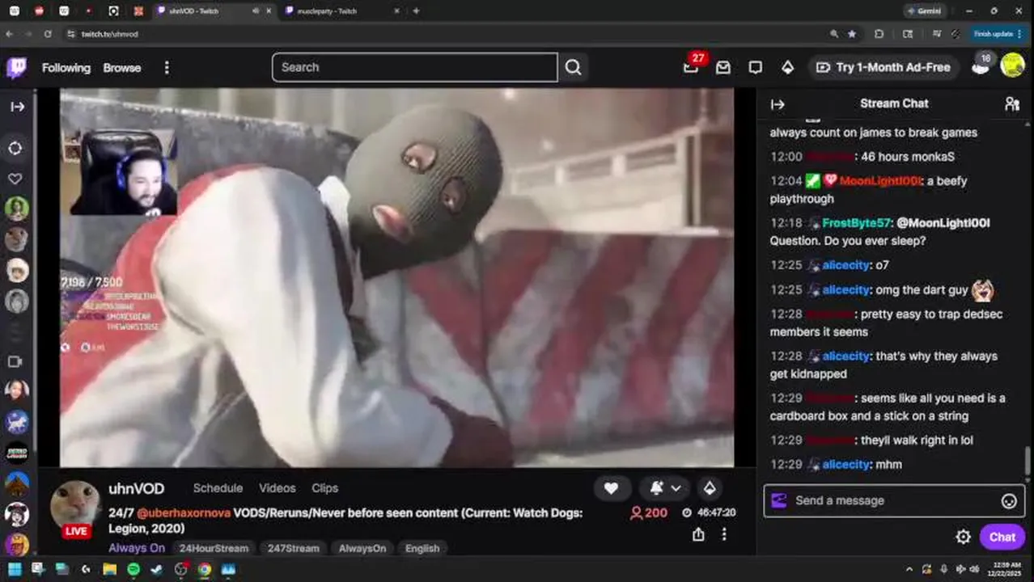This screenshot has width=1034, height=582.
Task: Open Windows Start menu
Action: tap(15, 569)
